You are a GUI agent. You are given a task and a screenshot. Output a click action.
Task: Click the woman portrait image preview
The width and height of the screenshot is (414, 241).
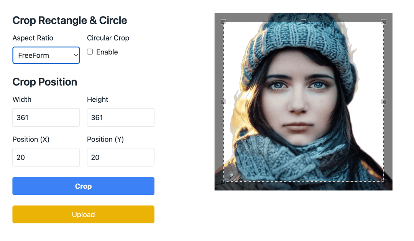tap(304, 101)
